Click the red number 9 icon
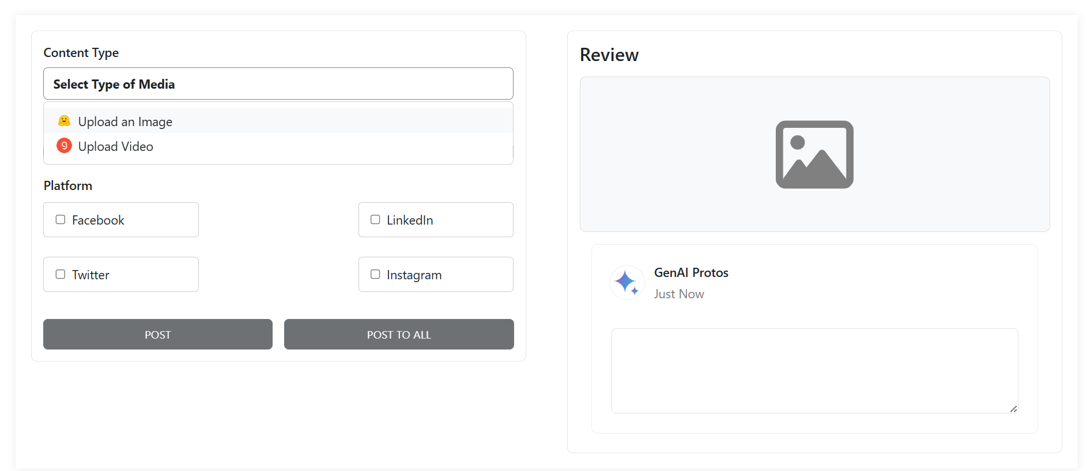The image size is (1087, 471). pos(64,146)
